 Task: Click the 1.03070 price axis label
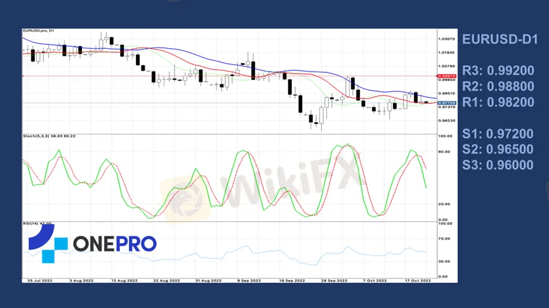(447, 39)
